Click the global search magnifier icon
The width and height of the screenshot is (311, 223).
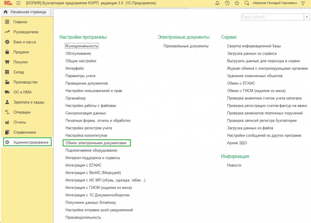tap(247, 3)
